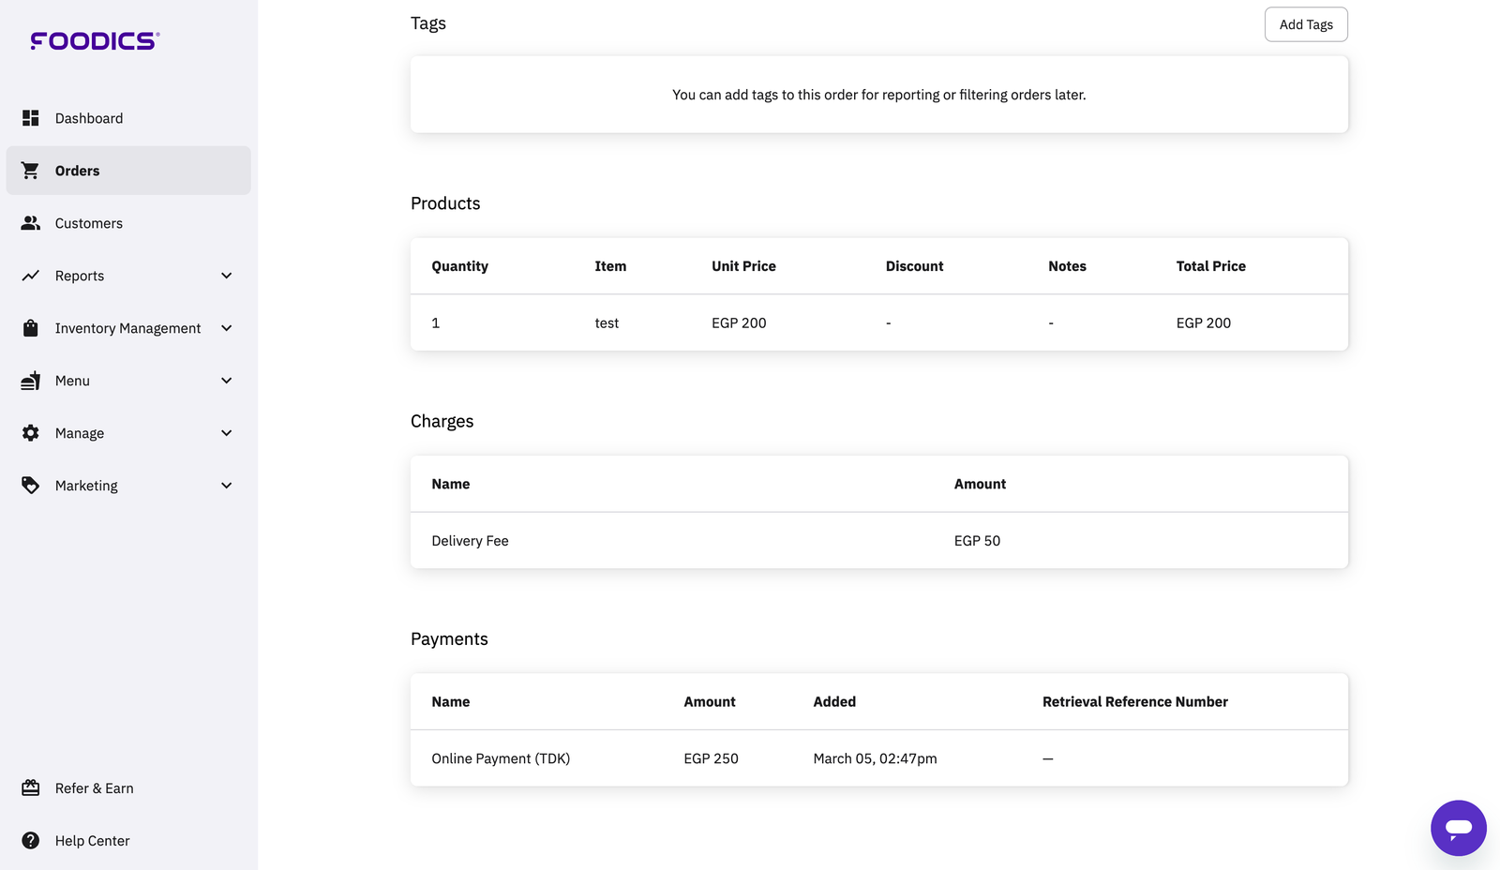1500x870 pixels.
Task: Click the Dashboard grid icon
Action: (31, 118)
